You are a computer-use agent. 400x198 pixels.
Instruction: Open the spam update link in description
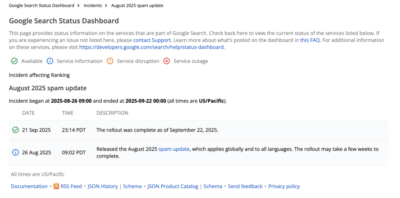point(174,149)
